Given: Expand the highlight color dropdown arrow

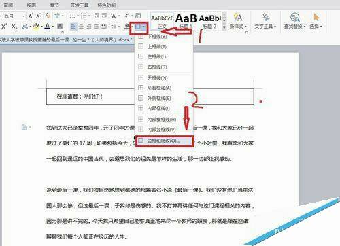Looking at the screenshot, I should coord(41,27).
